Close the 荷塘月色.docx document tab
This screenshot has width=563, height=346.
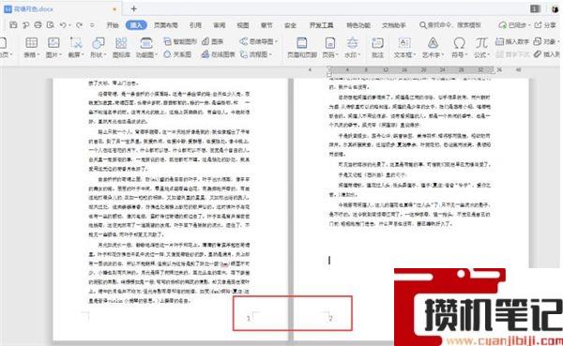point(114,9)
